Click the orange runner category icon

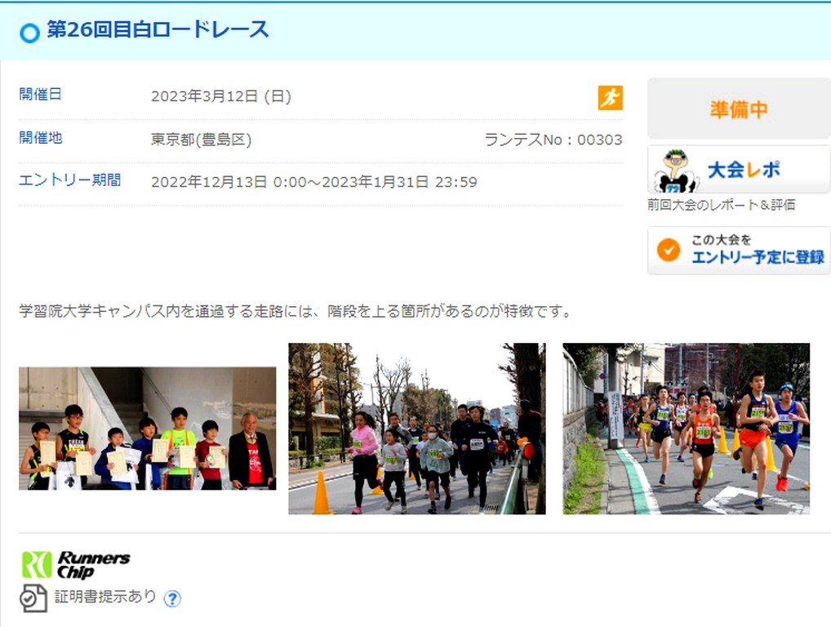click(610, 97)
